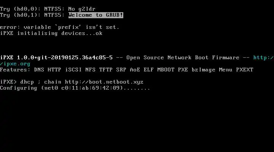
Task: Click the 'DNS' feature label
Action: click(39, 70)
